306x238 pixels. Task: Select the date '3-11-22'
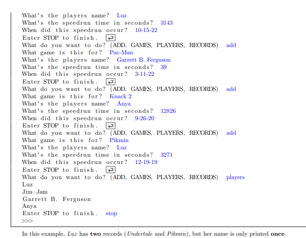pos(144,74)
